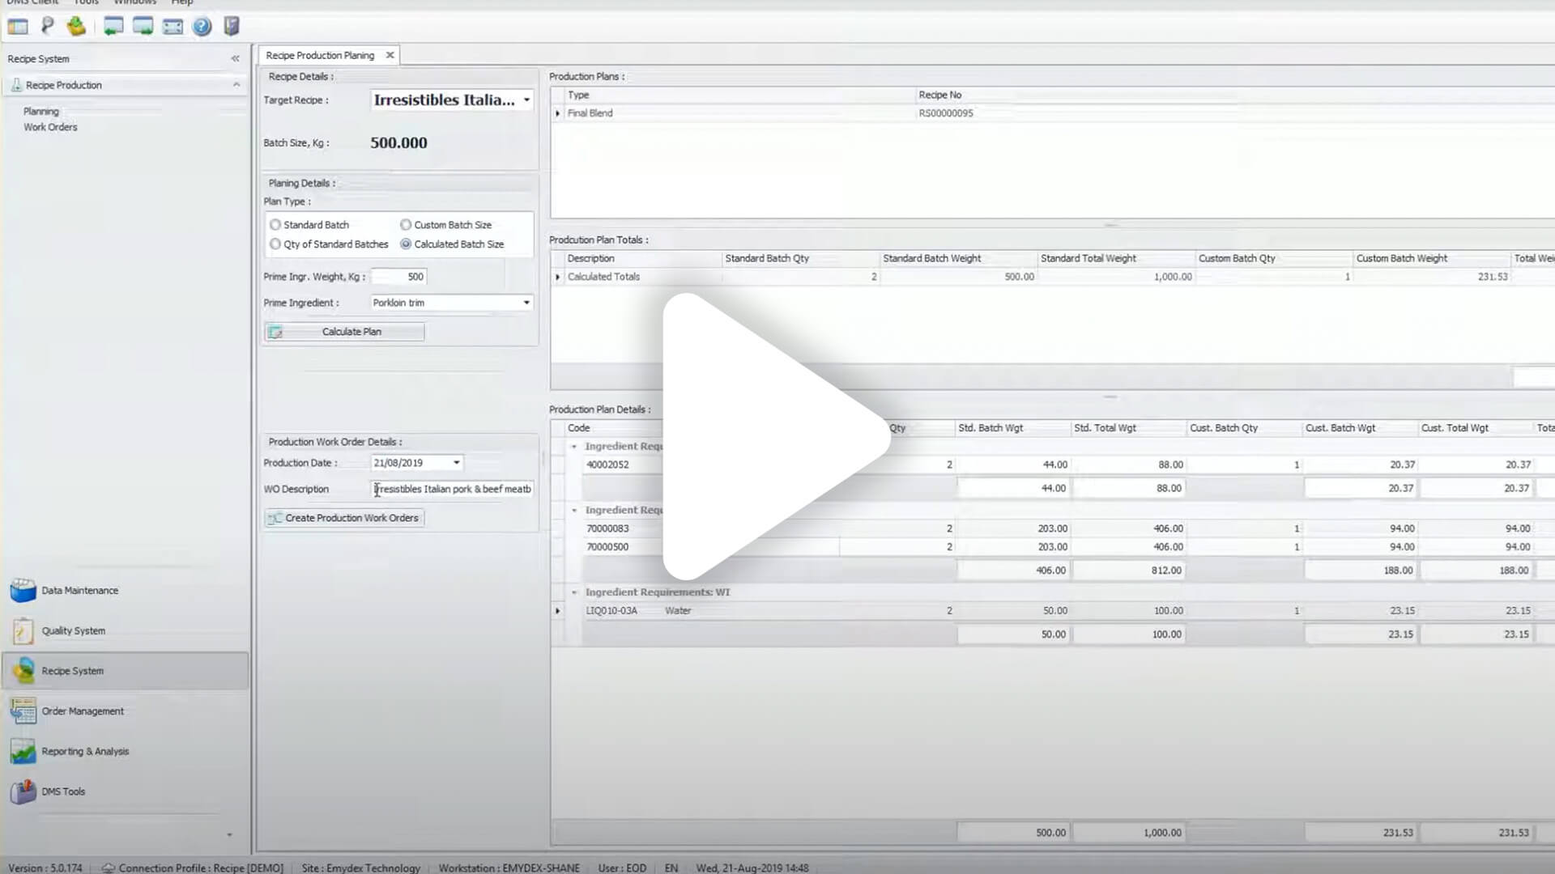Click Create Production Work Orders button
Screen dimensions: 1555x874
(x=344, y=518)
